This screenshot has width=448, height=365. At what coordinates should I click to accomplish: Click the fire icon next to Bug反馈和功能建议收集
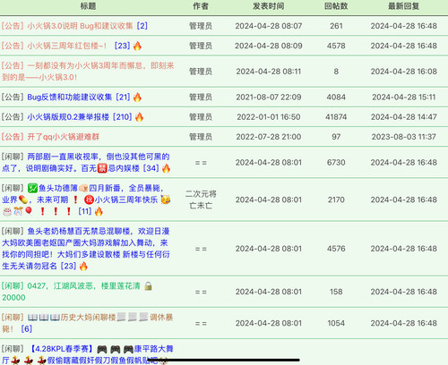point(137,97)
